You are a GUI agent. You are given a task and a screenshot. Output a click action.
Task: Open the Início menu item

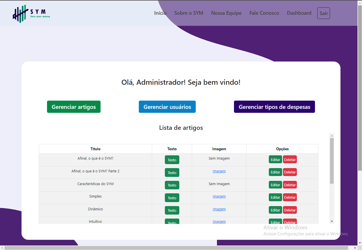[160, 13]
